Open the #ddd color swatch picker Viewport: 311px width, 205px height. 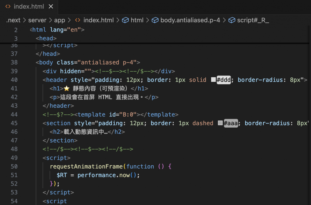click(214, 80)
